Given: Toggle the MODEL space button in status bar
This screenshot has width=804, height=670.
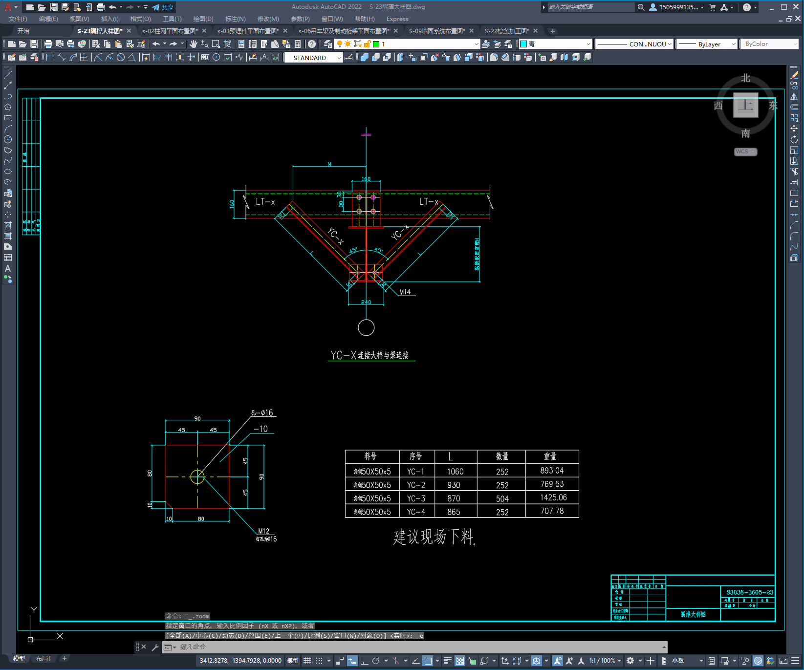Looking at the screenshot, I should pyautogui.click(x=292, y=661).
